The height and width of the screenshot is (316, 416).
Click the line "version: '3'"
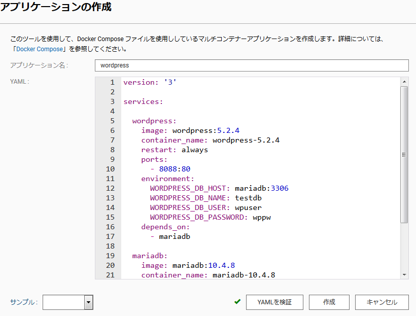click(150, 82)
